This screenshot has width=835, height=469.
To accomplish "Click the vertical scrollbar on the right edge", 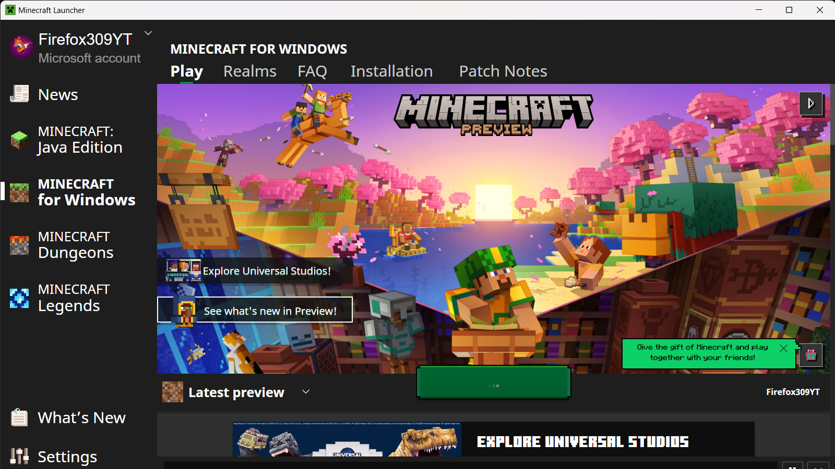I will click(832, 115).
